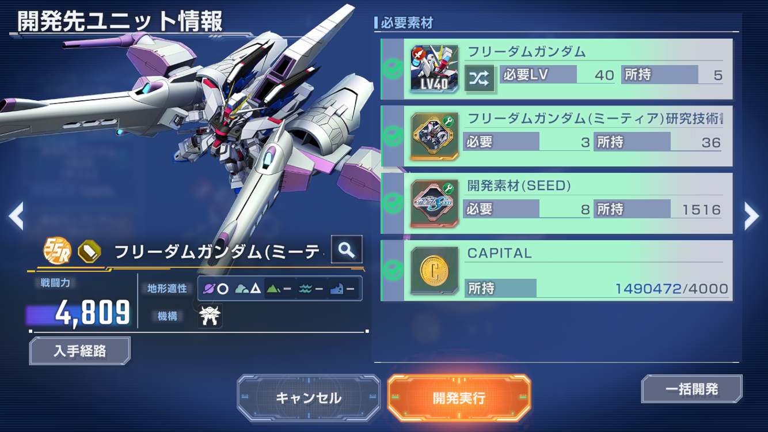Image resolution: width=768 pixels, height=432 pixels.
Task: Cancel with the キャンセル button
Action: (x=309, y=398)
